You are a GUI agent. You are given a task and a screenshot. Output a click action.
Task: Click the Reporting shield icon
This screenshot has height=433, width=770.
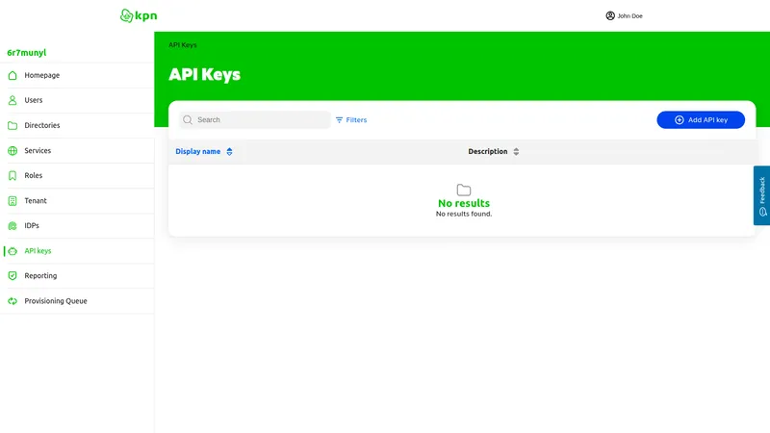click(13, 276)
